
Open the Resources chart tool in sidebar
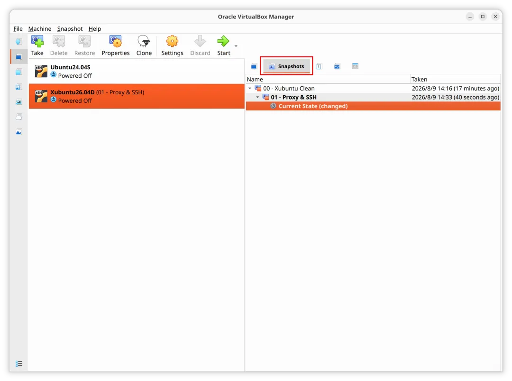[18, 132]
